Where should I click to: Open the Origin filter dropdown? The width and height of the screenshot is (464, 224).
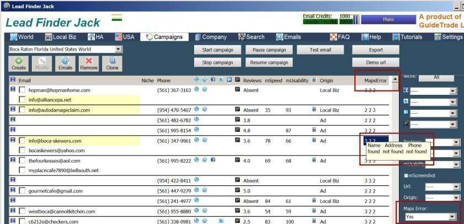[456, 198]
